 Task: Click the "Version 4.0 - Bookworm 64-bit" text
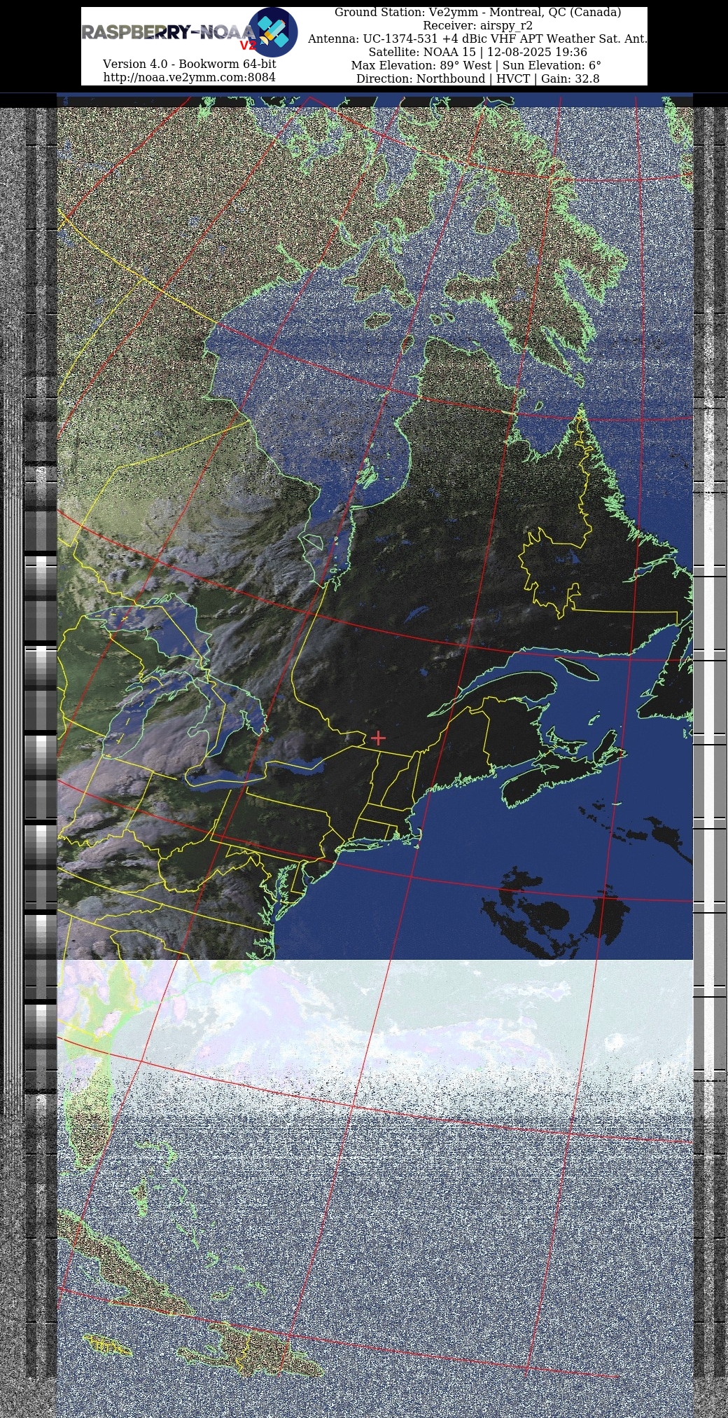click(189, 64)
